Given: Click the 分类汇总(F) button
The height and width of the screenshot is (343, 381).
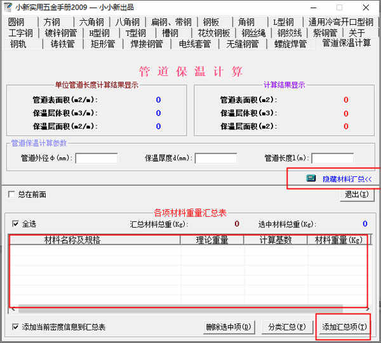Looking at the screenshot, I should click(287, 327).
